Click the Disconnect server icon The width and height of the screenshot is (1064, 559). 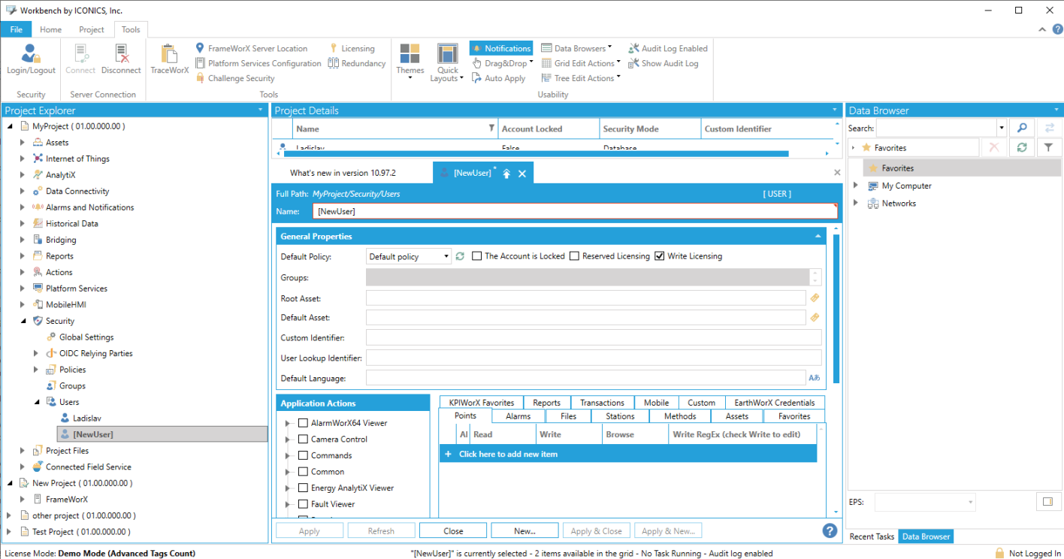(x=121, y=59)
